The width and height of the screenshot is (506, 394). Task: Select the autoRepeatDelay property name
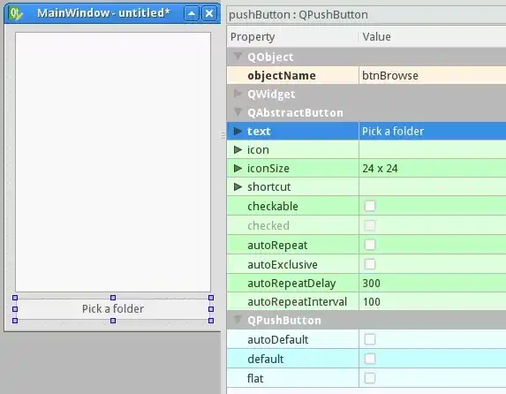(x=291, y=284)
